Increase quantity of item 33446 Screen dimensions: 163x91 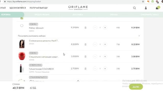(105, 57)
